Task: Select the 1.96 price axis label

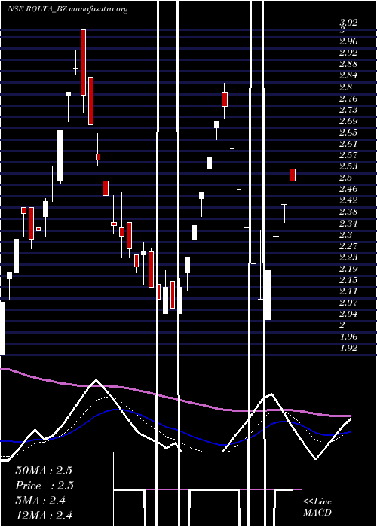Action: (x=348, y=337)
